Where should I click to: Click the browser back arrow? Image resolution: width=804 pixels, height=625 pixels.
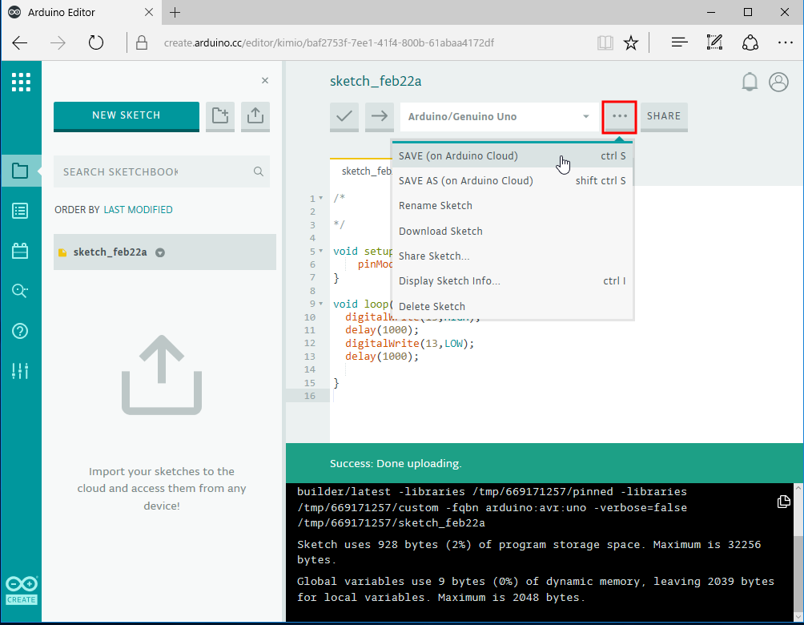20,43
